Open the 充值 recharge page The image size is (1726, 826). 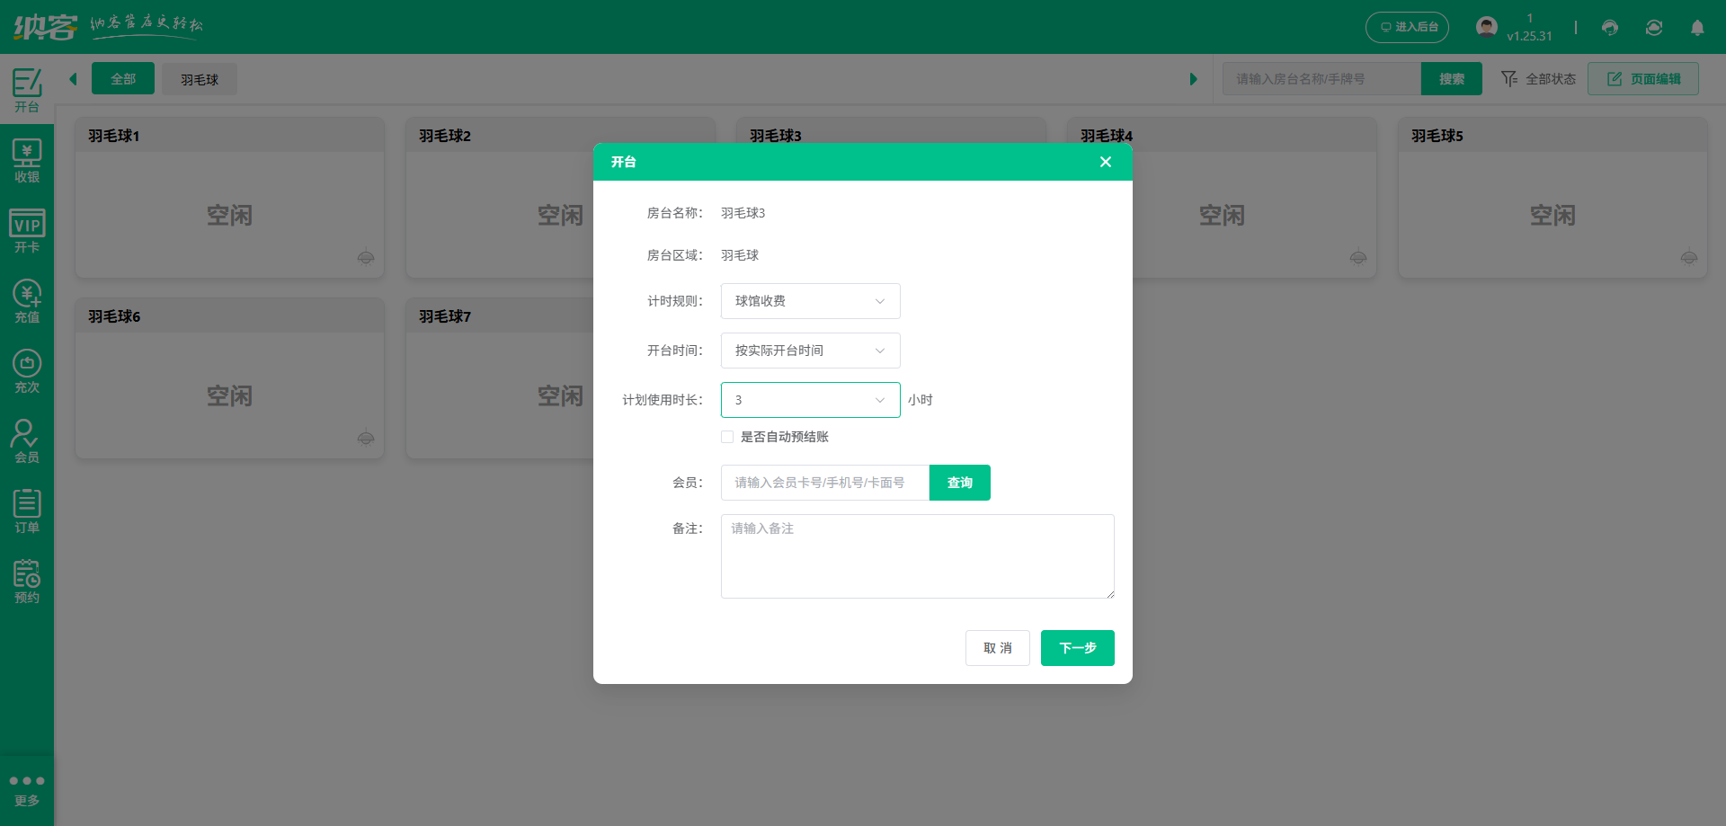[27, 301]
